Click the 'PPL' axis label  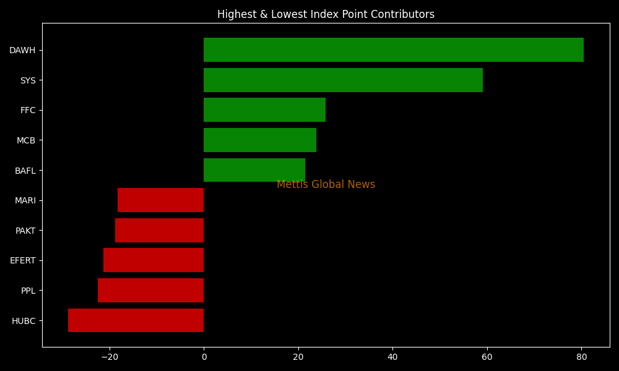click(28, 291)
